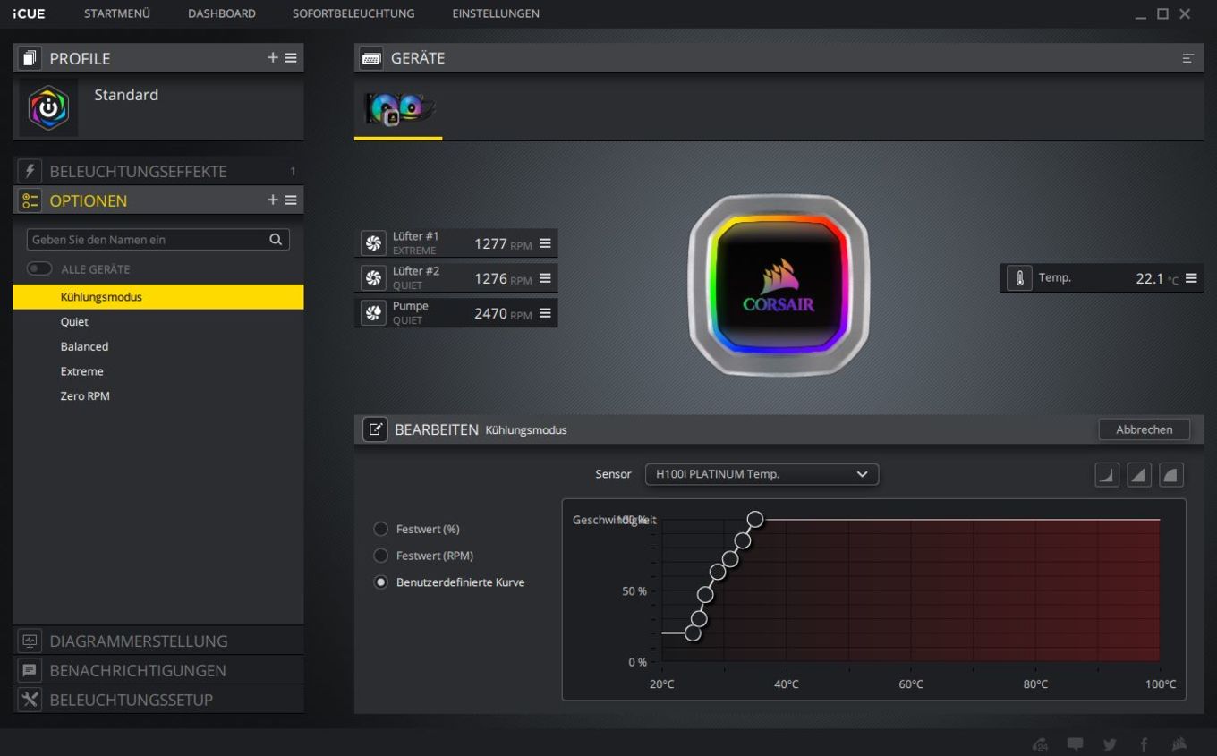Select the Festwert (%) radio button
Screen dimensions: 1217x756
(380, 530)
